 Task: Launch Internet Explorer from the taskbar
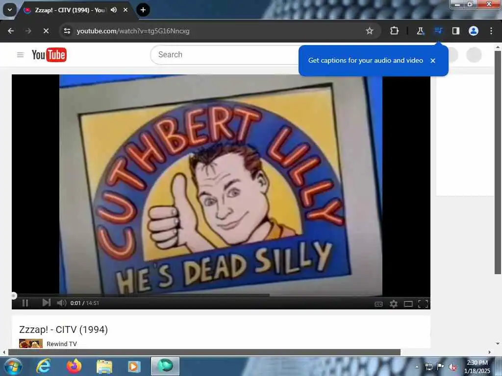[x=43, y=366]
